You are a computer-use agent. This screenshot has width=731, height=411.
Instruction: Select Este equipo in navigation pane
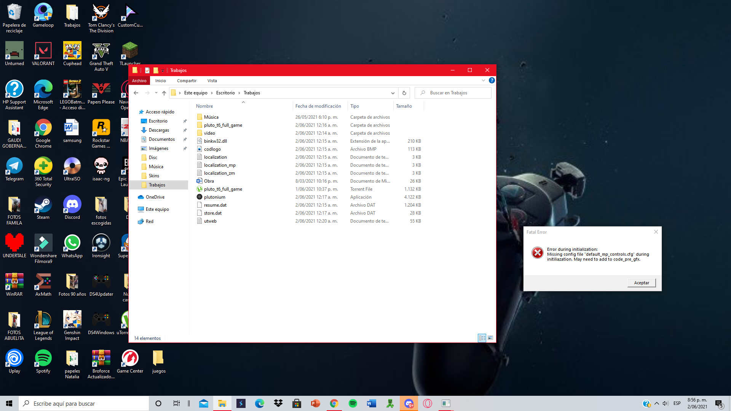point(157,209)
